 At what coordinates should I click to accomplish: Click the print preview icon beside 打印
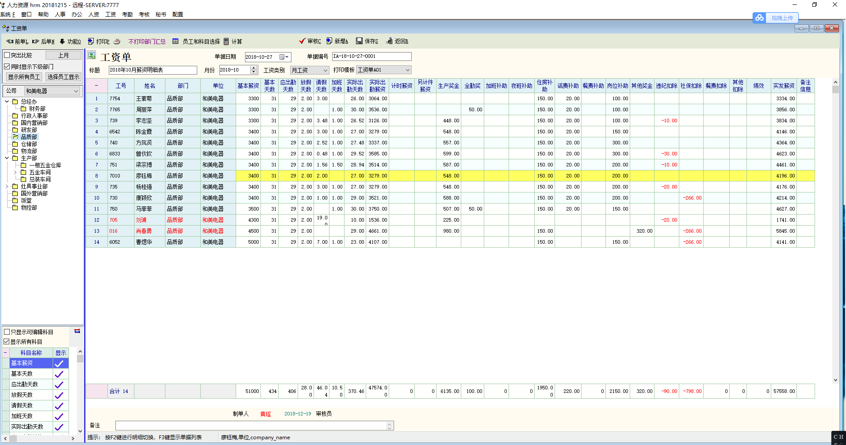(117, 41)
